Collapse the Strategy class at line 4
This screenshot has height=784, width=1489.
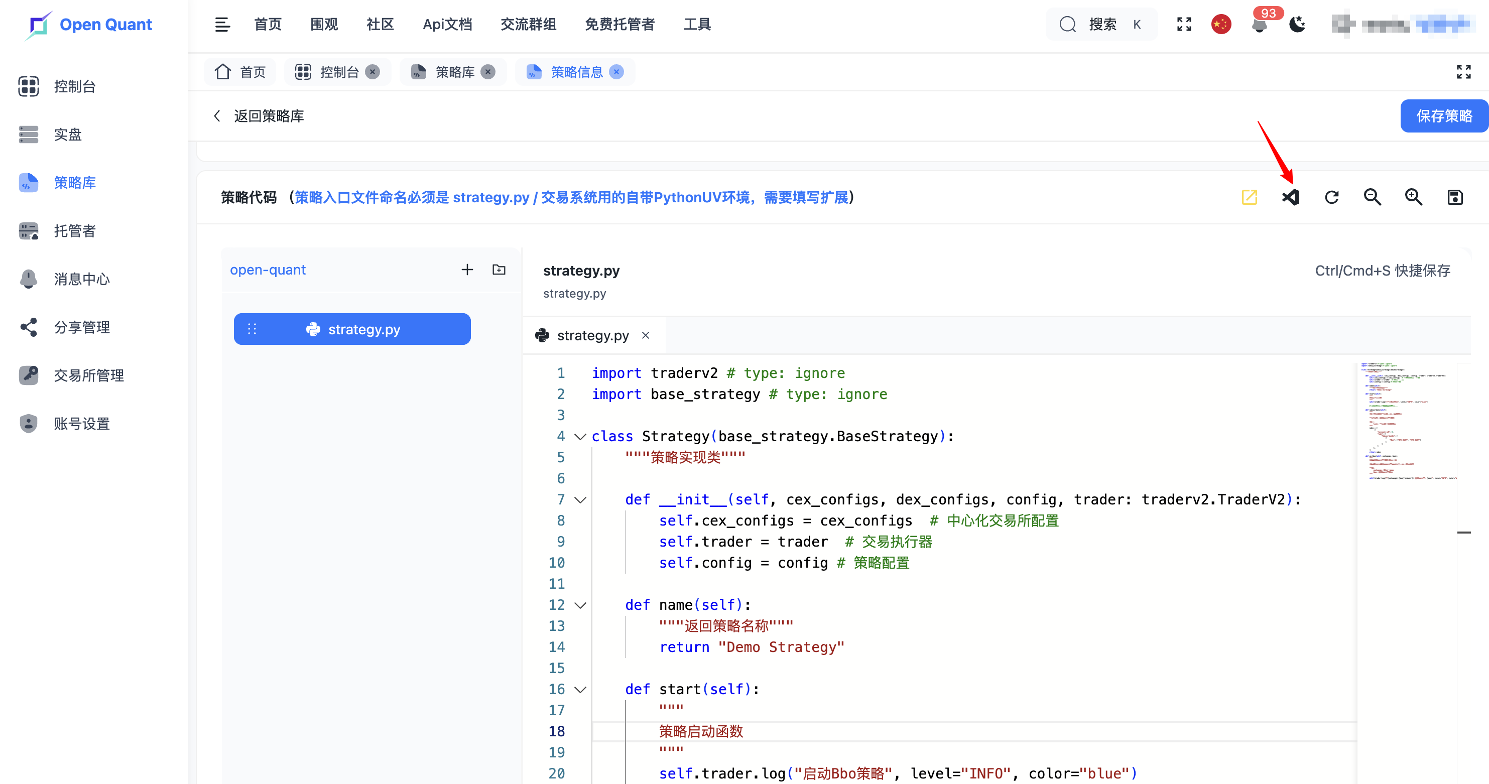580,437
